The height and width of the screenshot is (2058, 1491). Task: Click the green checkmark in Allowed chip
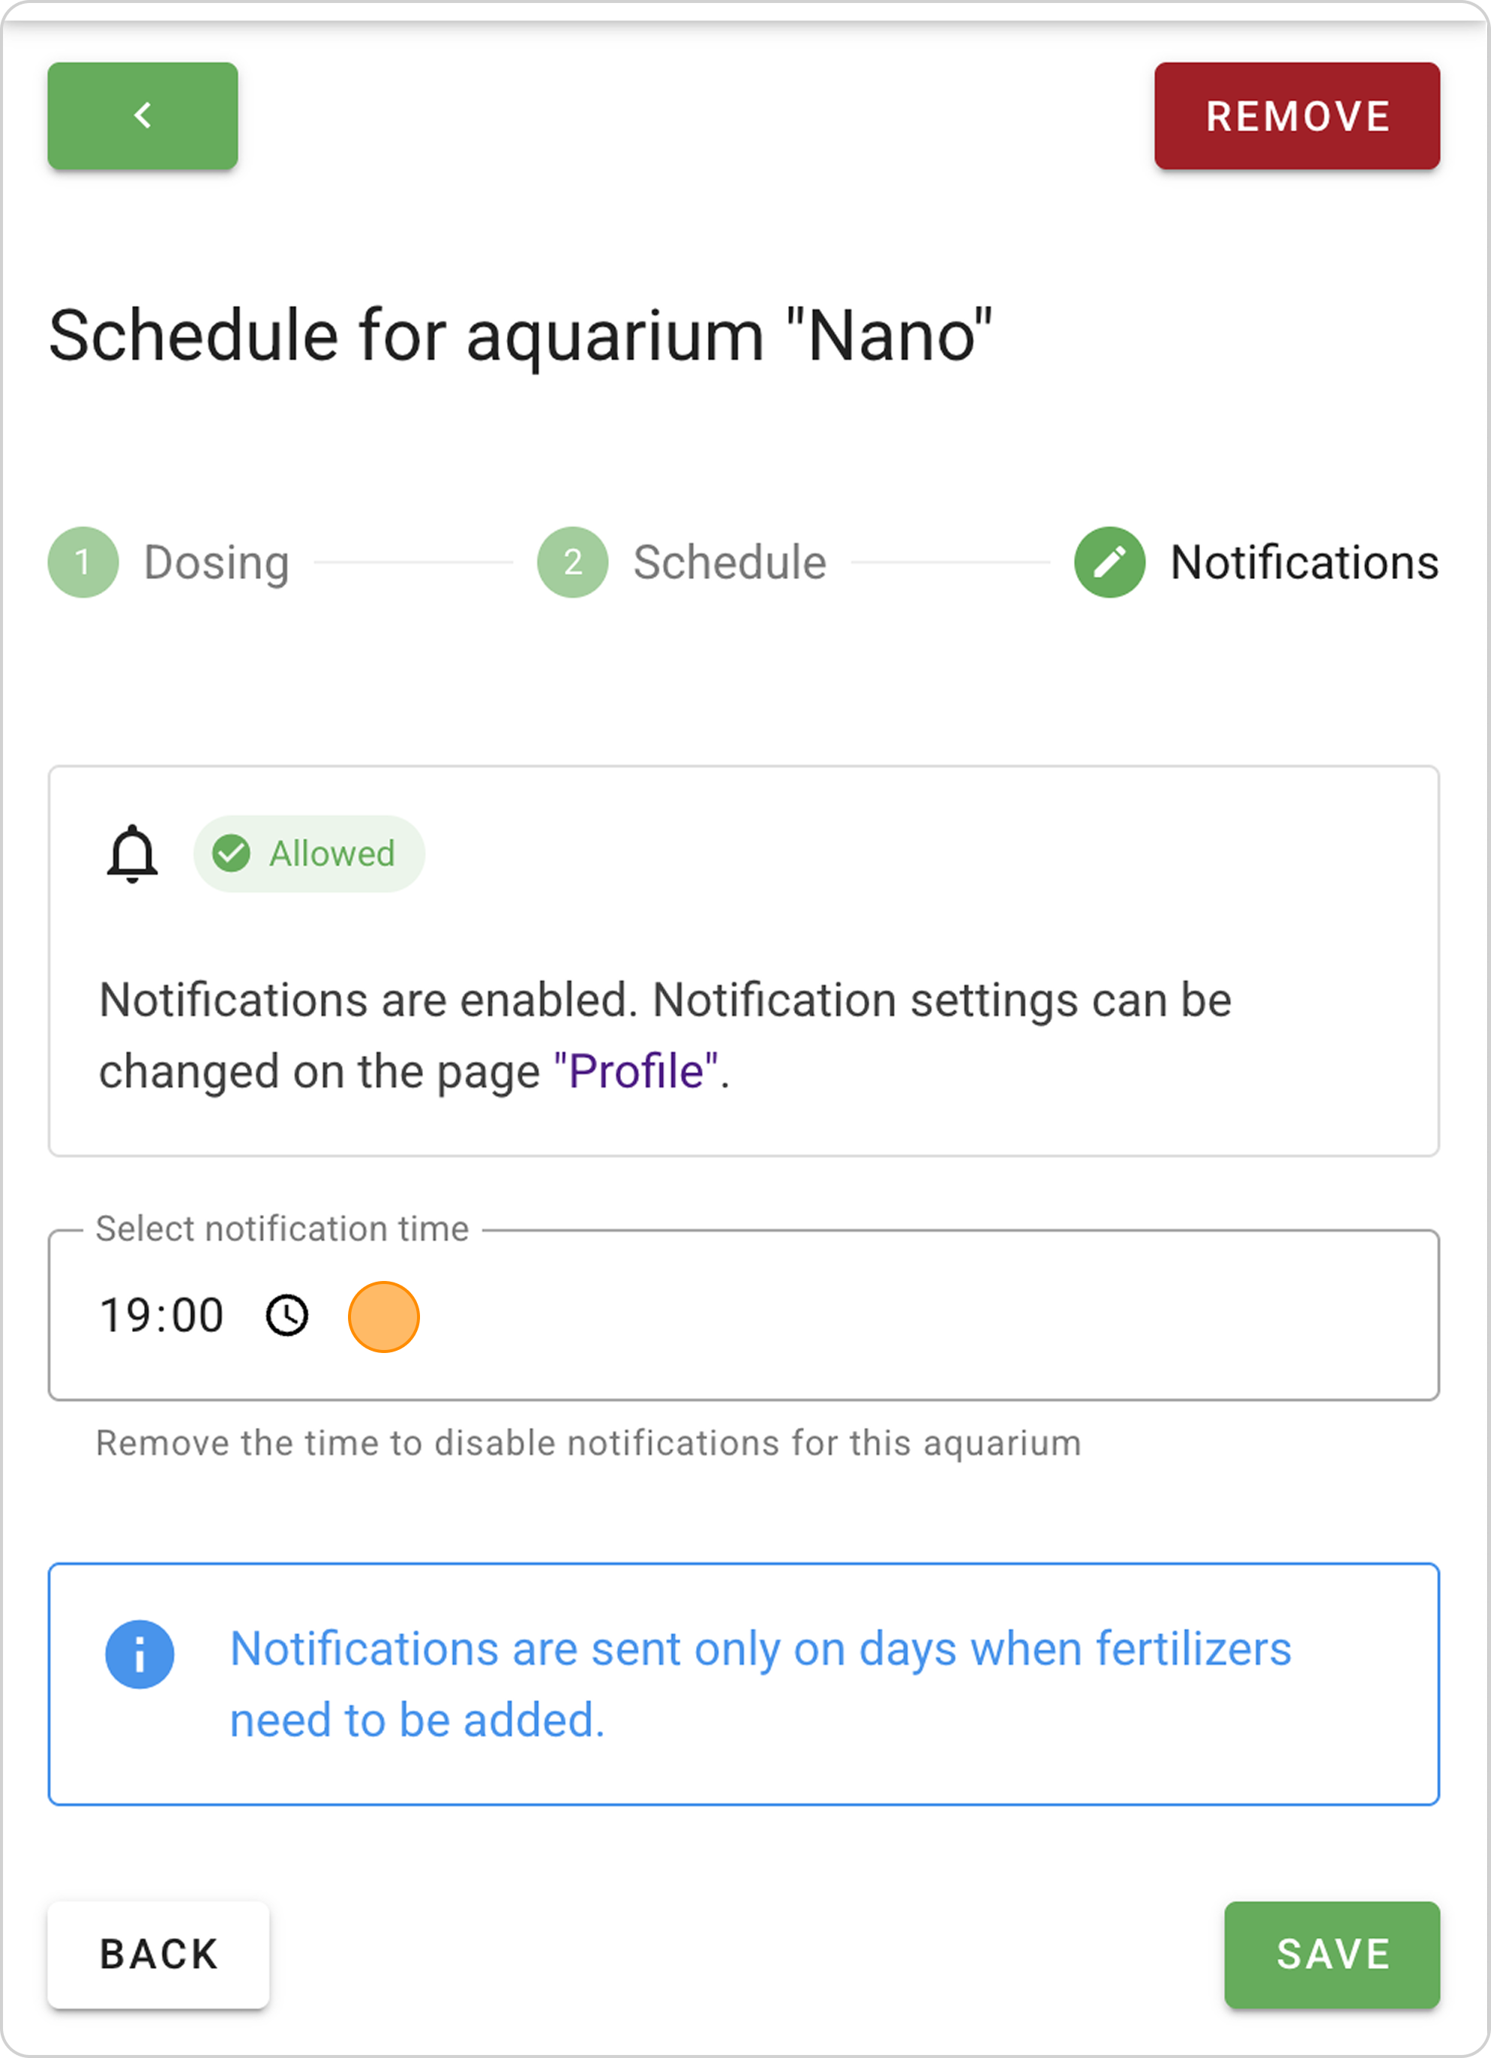tap(232, 853)
